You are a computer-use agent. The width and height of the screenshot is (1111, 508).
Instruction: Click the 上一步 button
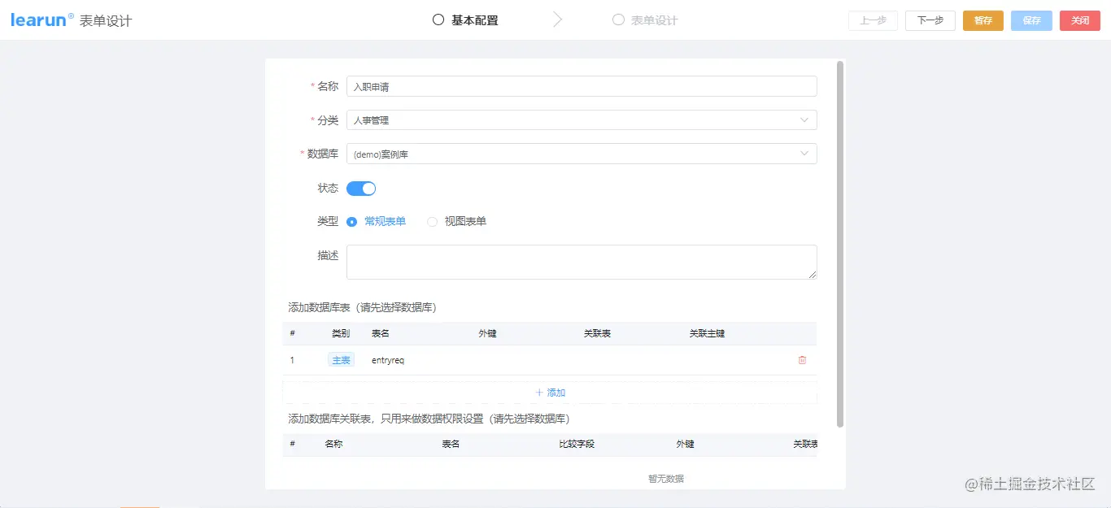coord(873,20)
